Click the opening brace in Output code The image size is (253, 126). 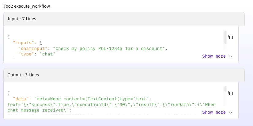click(x=9, y=93)
